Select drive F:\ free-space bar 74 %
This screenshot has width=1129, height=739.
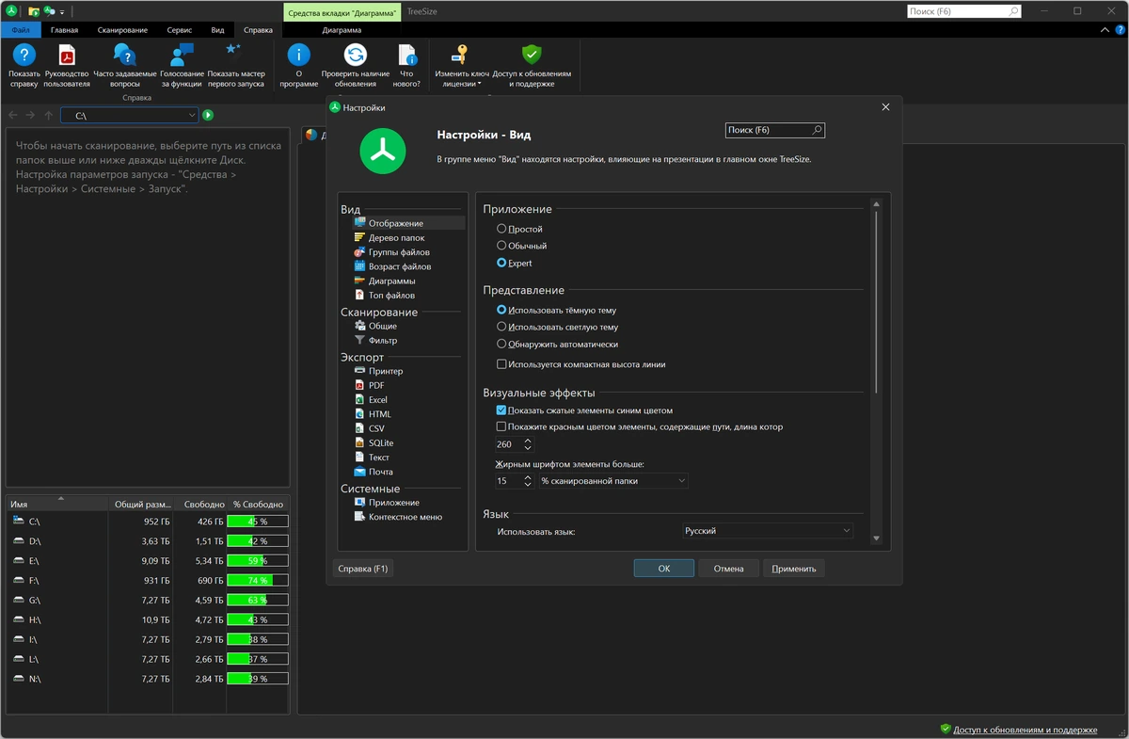pos(257,580)
